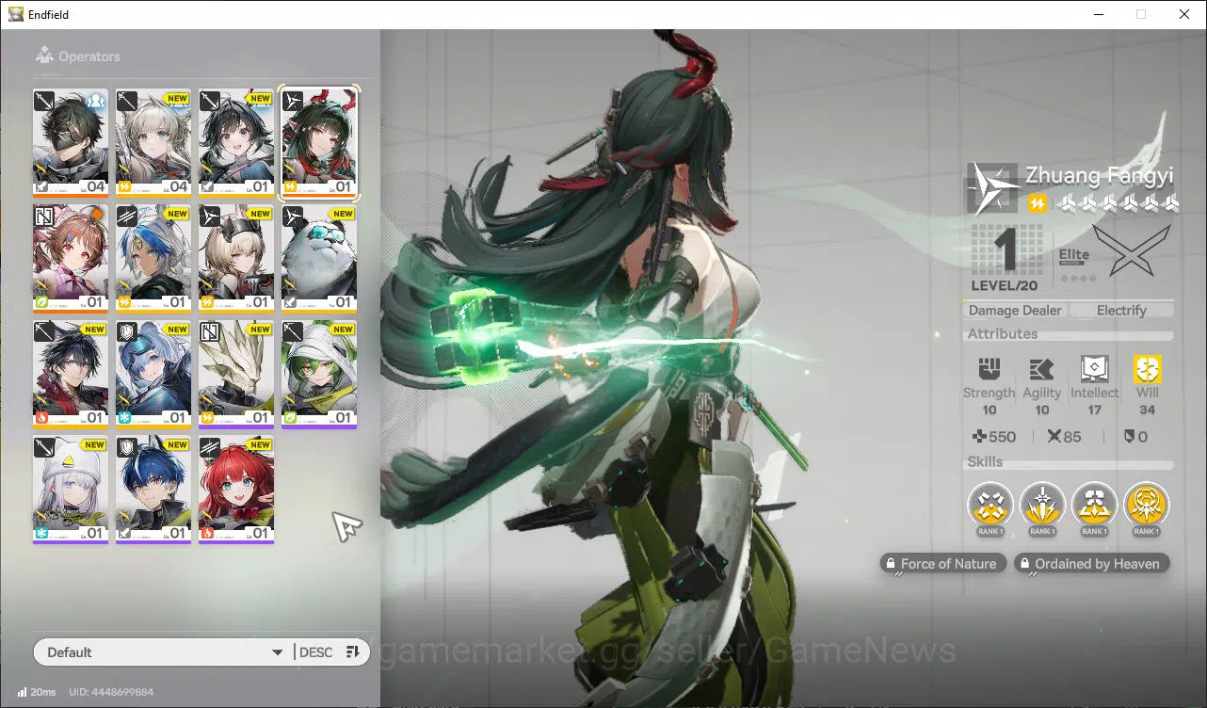Select the dark-skinned blue-white haired operator card
Image resolution: width=1207 pixels, height=708 pixels.
(153, 259)
